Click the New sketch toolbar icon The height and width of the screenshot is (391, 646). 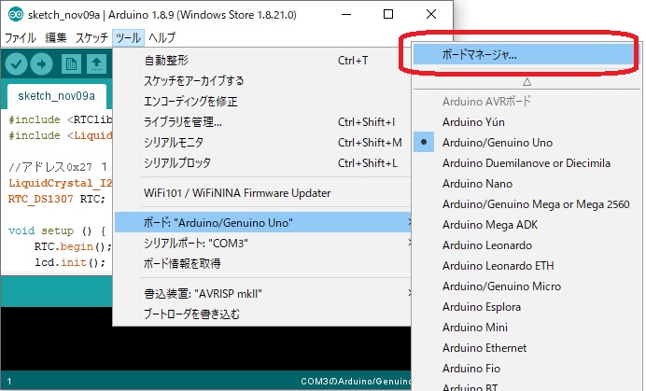coord(71,63)
